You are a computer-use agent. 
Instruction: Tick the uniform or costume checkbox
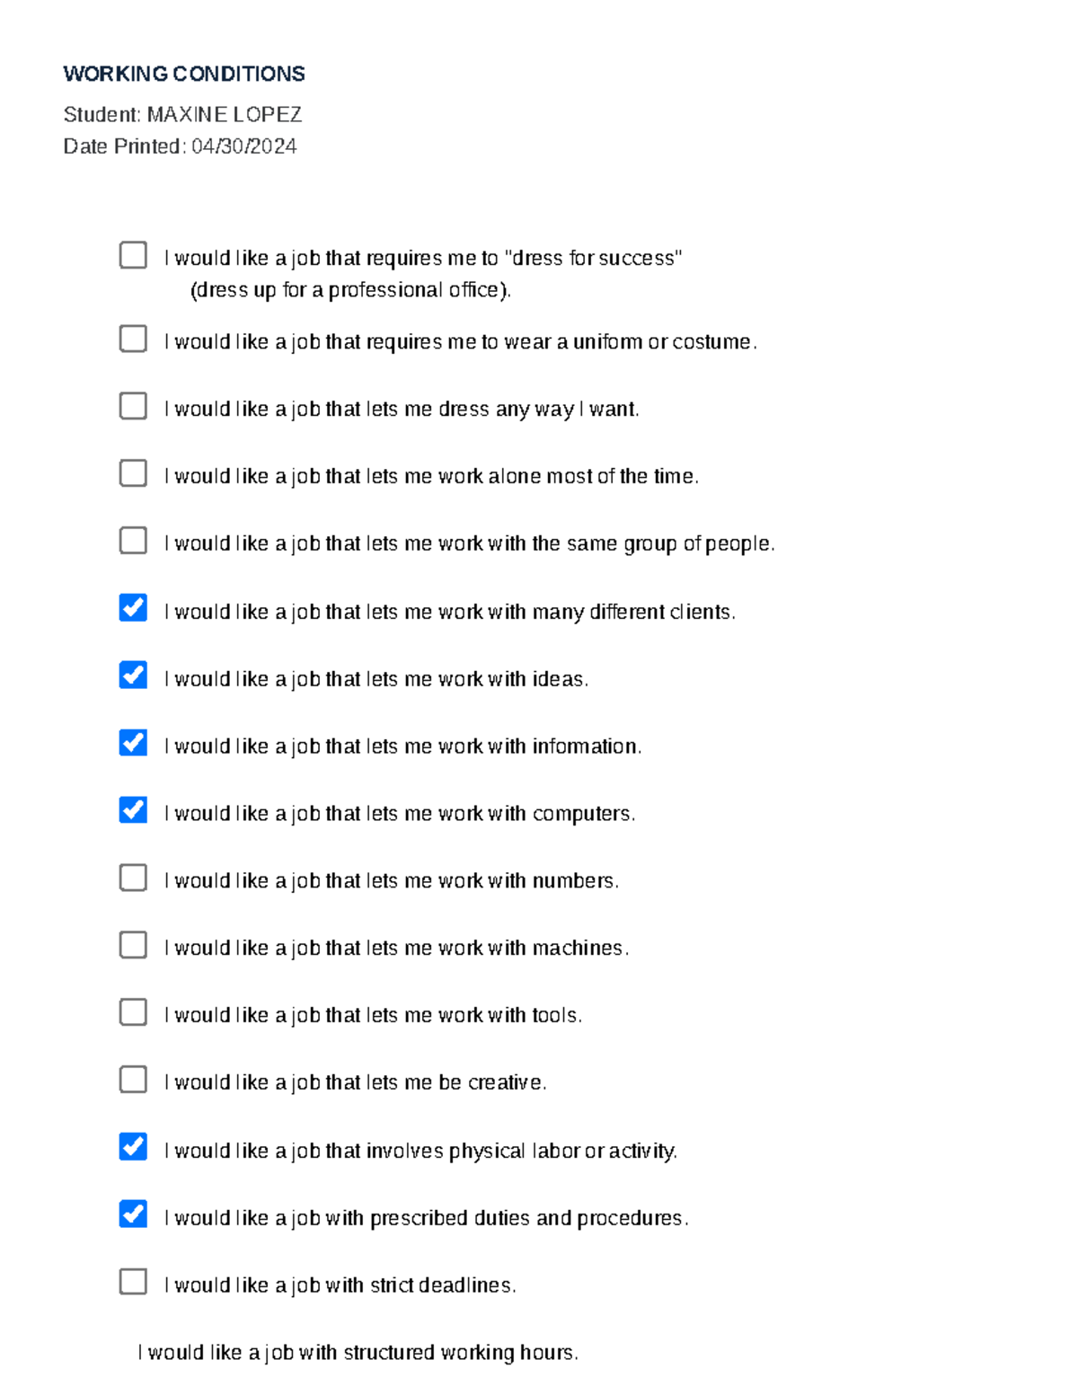133,339
